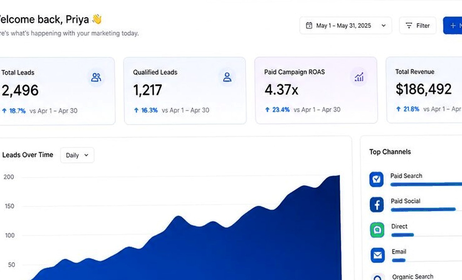Viewport: 462px width, 280px height.
Task: Click the Paid Social label
Action: [x=405, y=201]
